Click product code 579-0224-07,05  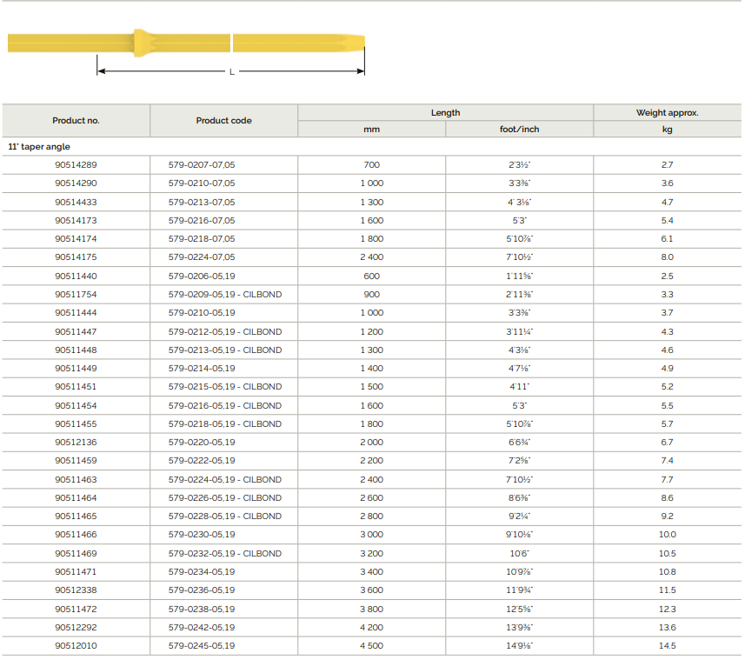(x=202, y=257)
